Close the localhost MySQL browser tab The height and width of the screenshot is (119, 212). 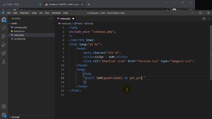coord(82,4)
